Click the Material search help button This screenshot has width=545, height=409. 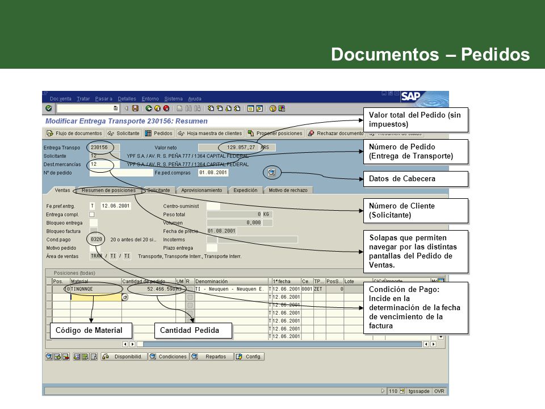(125, 297)
